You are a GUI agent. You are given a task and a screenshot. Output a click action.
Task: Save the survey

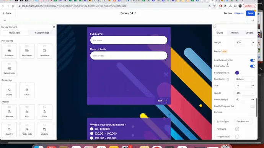[250, 13]
